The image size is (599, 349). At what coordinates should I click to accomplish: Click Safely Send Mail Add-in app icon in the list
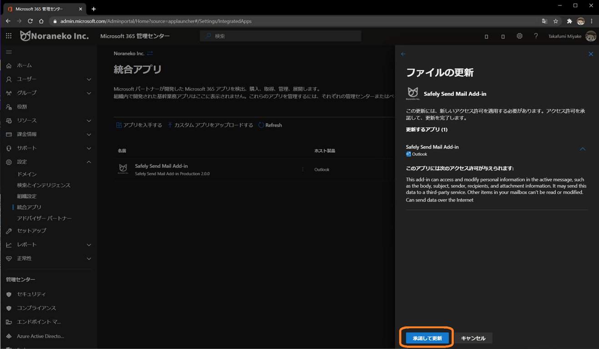click(x=123, y=169)
